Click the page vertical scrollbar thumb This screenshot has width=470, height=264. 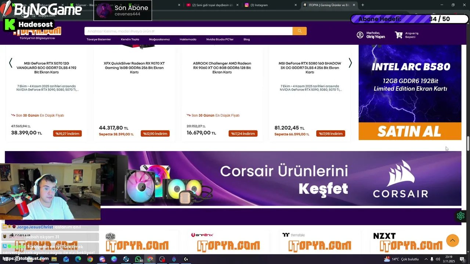tap(468, 144)
